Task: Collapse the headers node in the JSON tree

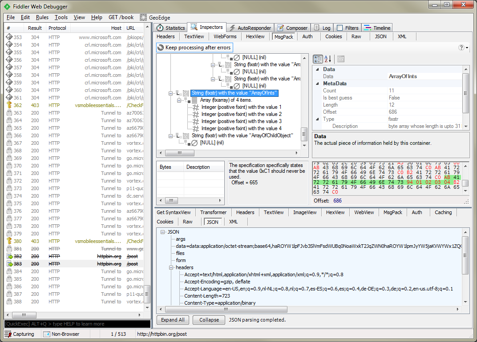Action: pyautogui.click(x=171, y=267)
